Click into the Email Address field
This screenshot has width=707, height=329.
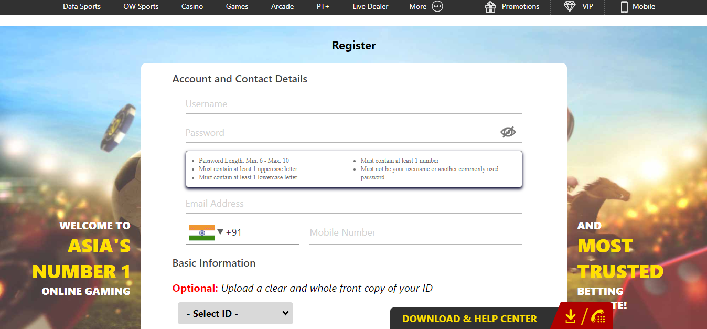tap(353, 204)
